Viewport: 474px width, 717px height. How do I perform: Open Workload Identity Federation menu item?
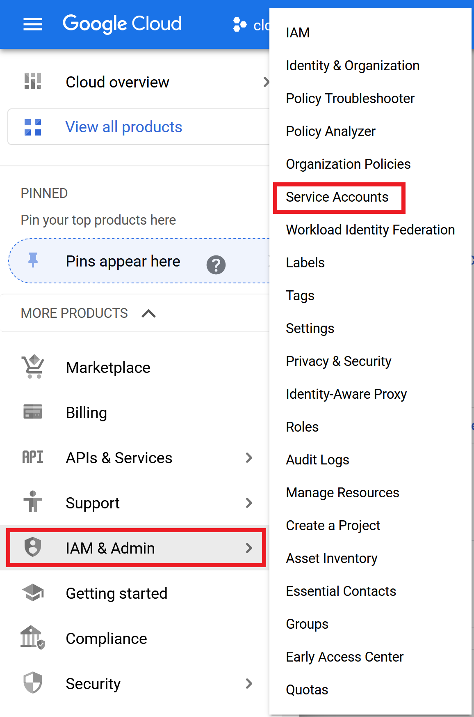pos(370,230)
